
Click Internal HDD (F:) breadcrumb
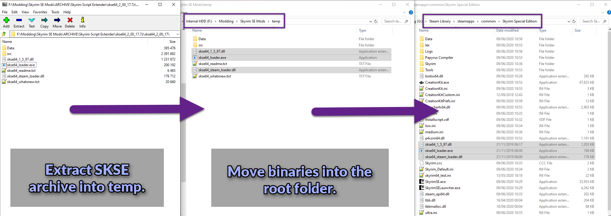click(x=199, y=21)
